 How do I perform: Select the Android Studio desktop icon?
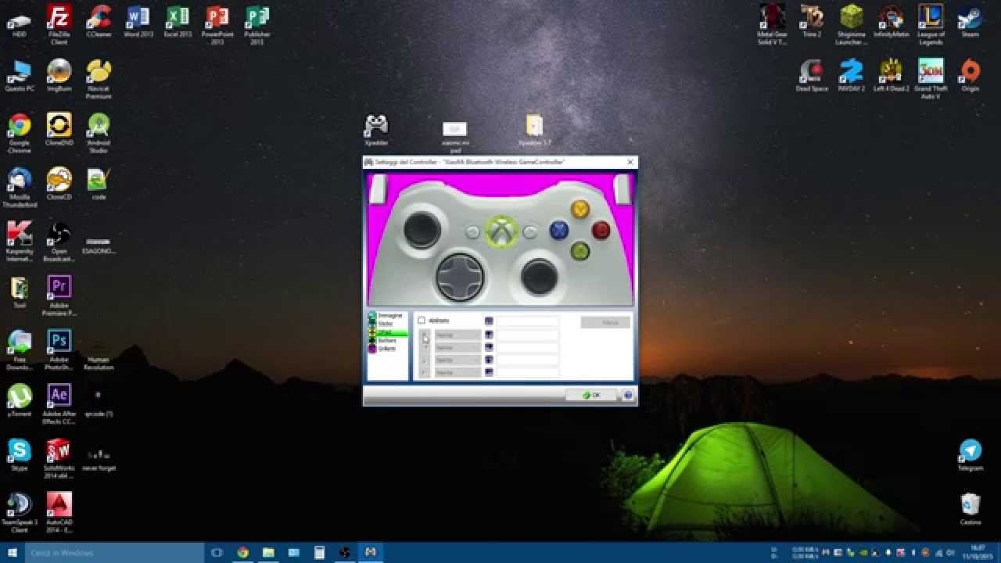coord(99,133)
